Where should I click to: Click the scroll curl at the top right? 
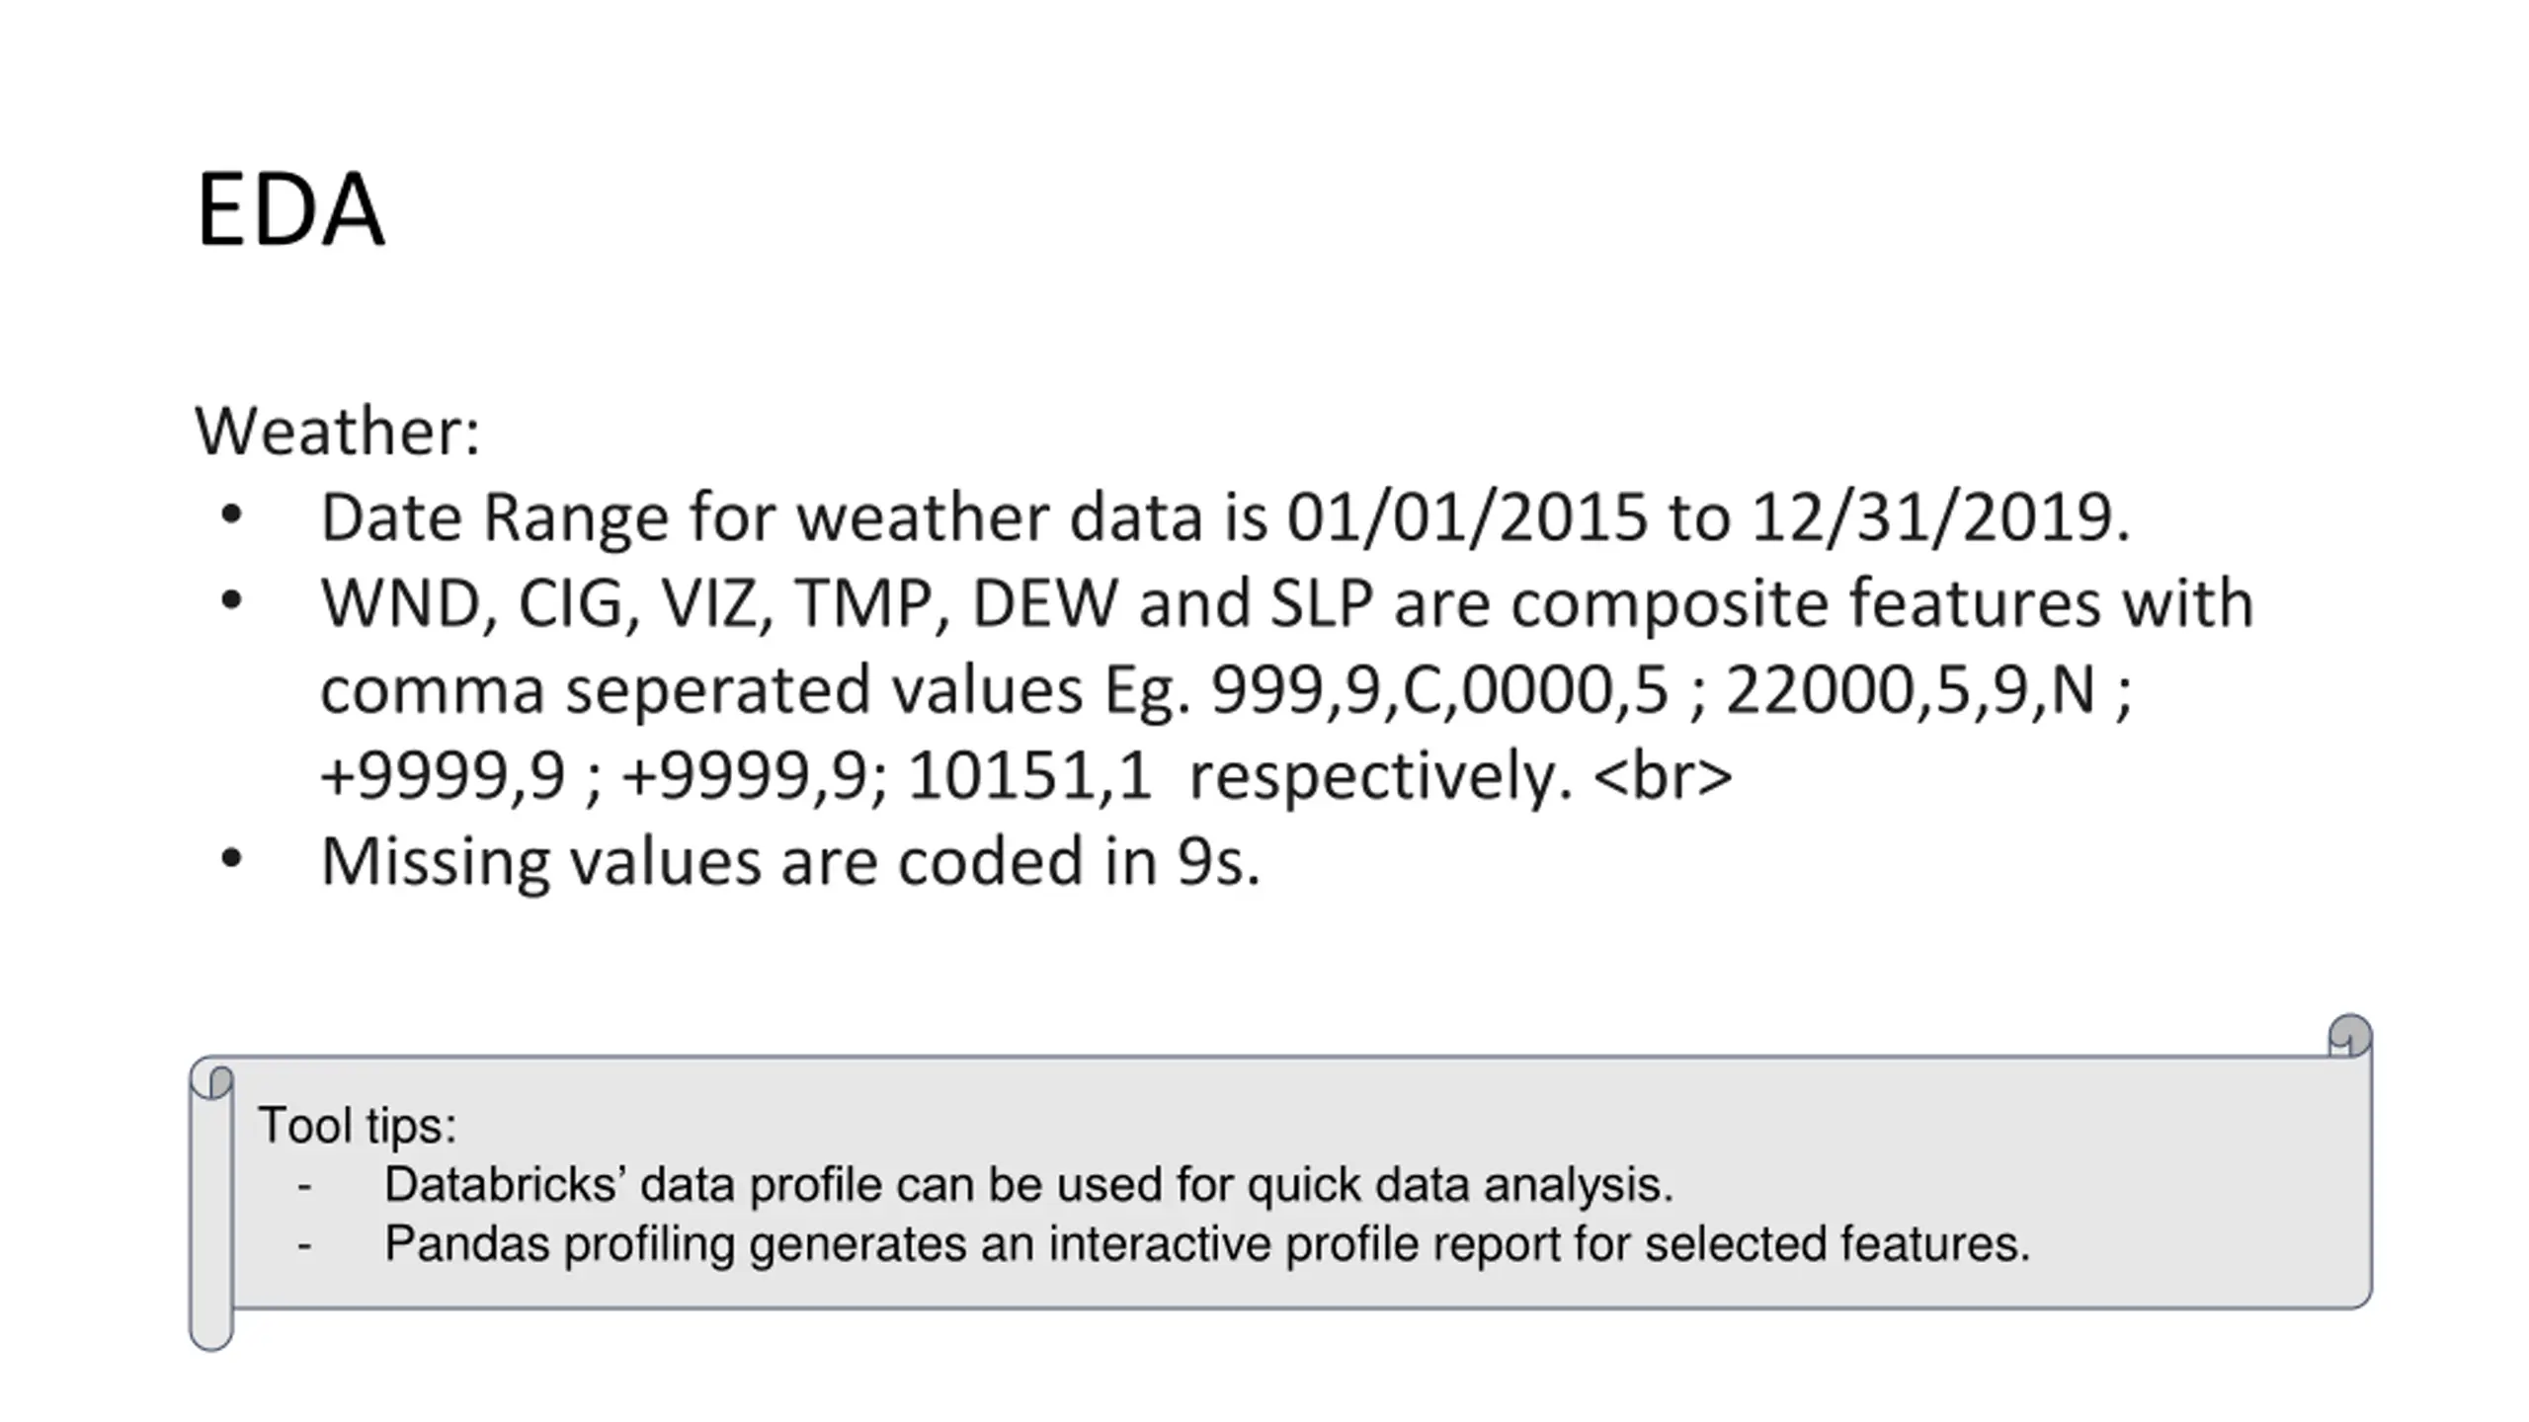point(2350,1036)
